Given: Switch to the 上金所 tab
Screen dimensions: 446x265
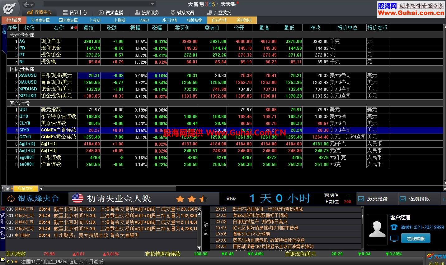Looking at the screenshot, I should (x=95, y=20).
